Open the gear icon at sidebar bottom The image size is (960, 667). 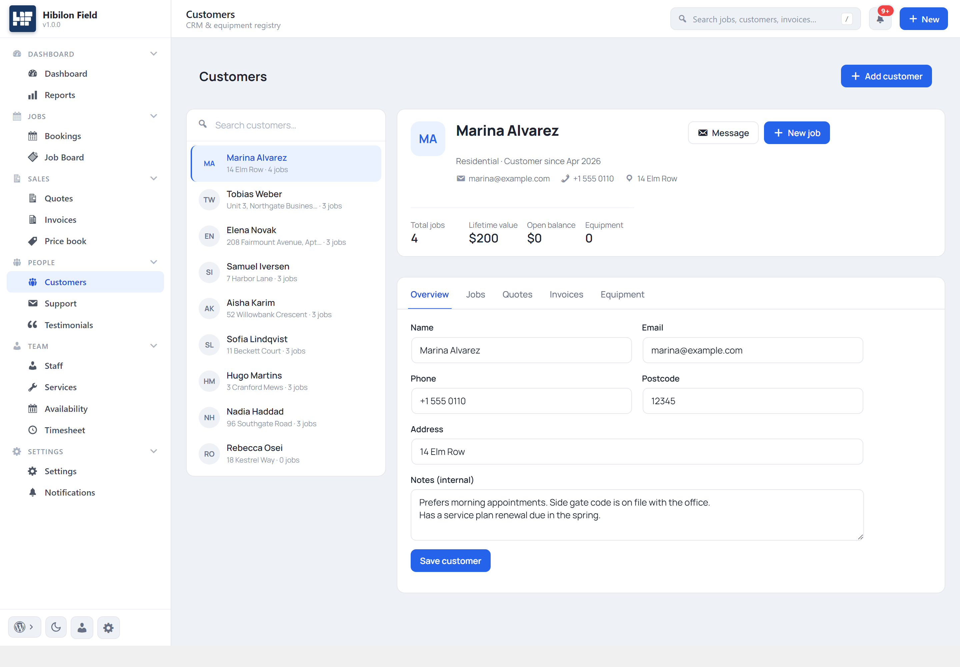click(109, 627)
